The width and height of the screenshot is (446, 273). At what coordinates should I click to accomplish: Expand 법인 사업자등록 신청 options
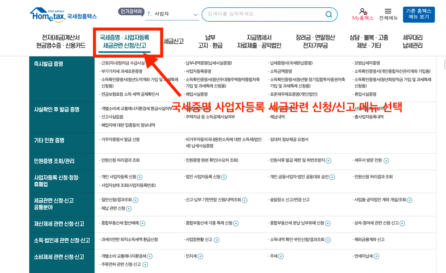coord(224,177)
